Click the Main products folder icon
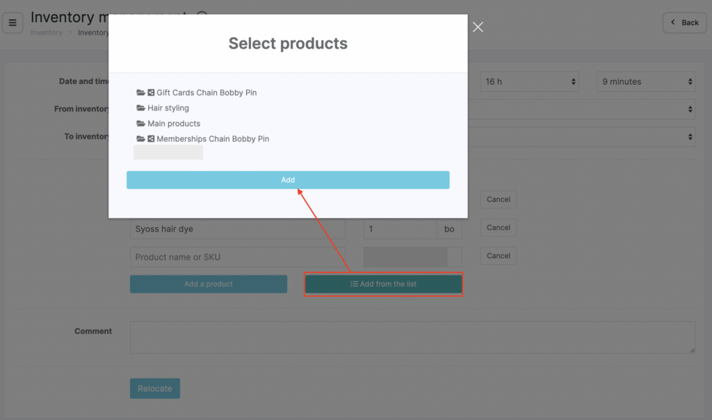The image size is (712, 420). pyautogui.click(x=141, y=124)
